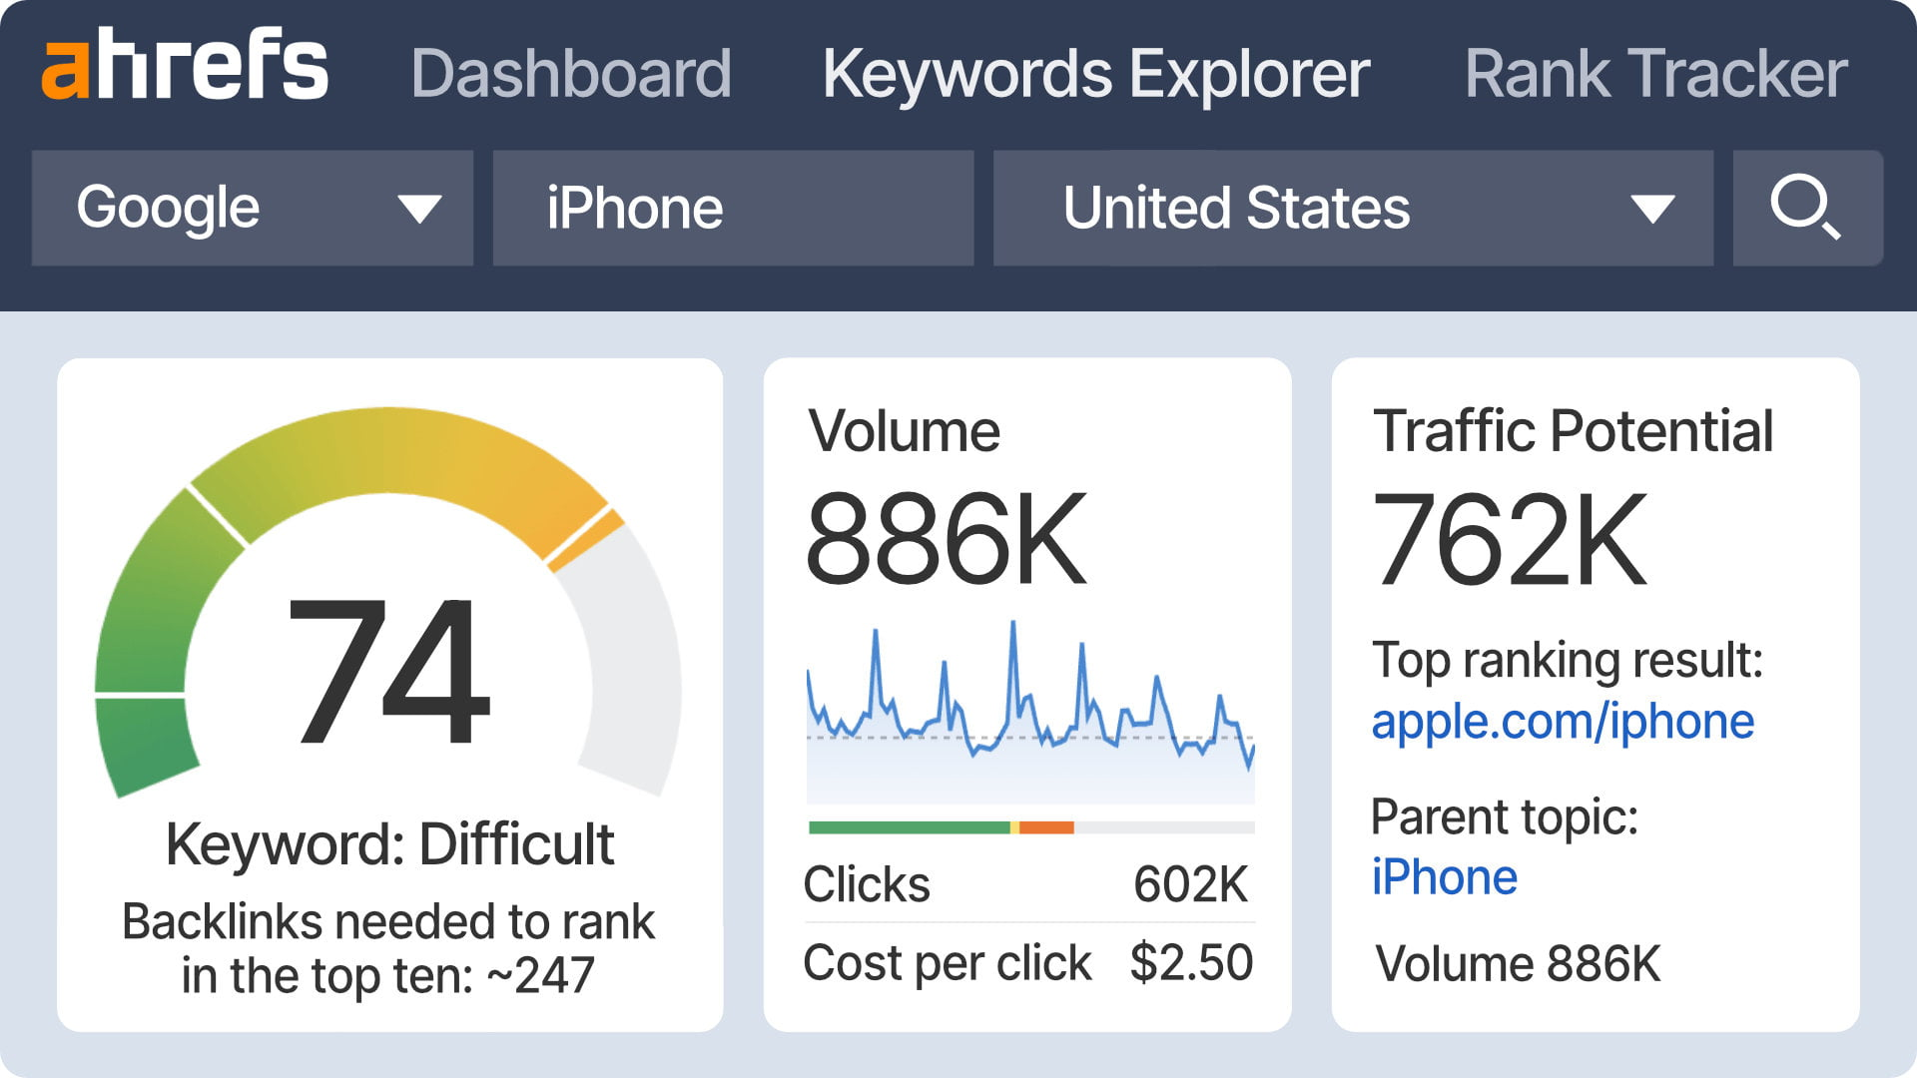Click the United States dropdown arrow icon
The height and width of the screenshot is (1078, 1917).
tap(1652, 209)
